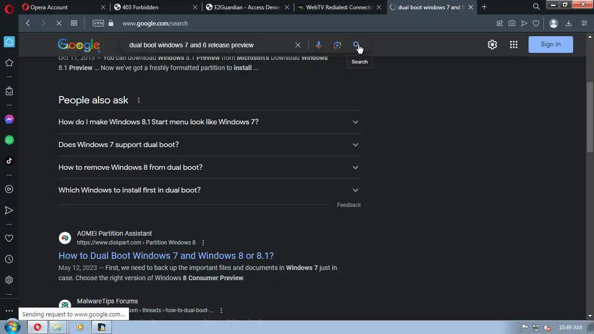Open the search tabs magnifier icon

pos(536,7)
